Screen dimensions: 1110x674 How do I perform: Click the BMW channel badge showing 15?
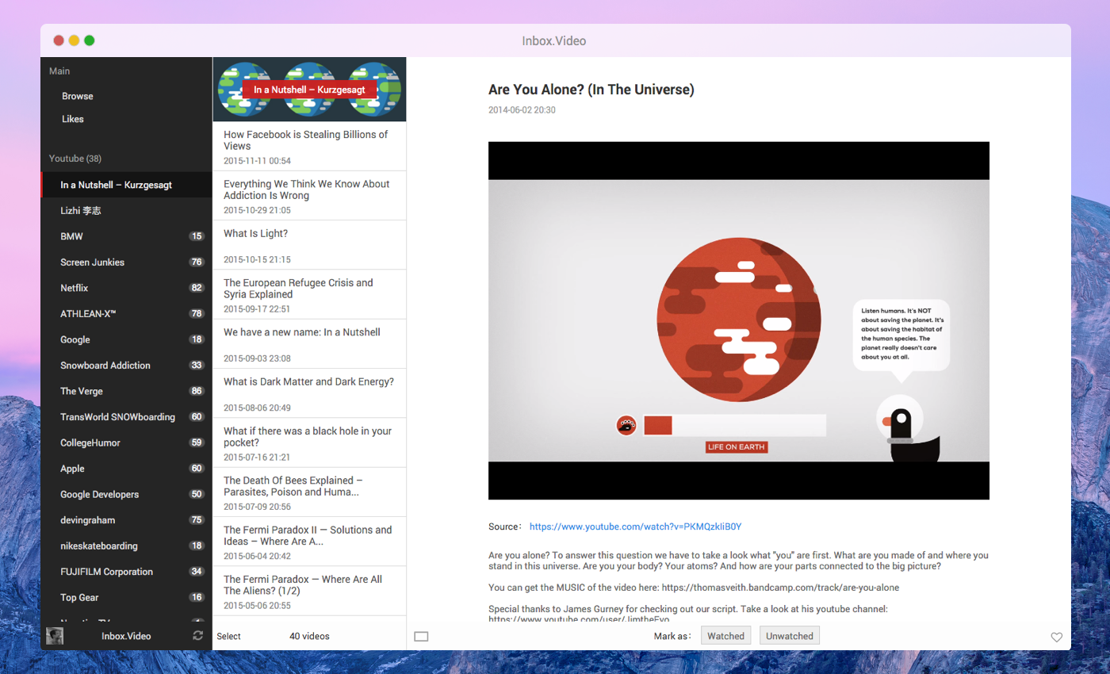tap(195, 236)
